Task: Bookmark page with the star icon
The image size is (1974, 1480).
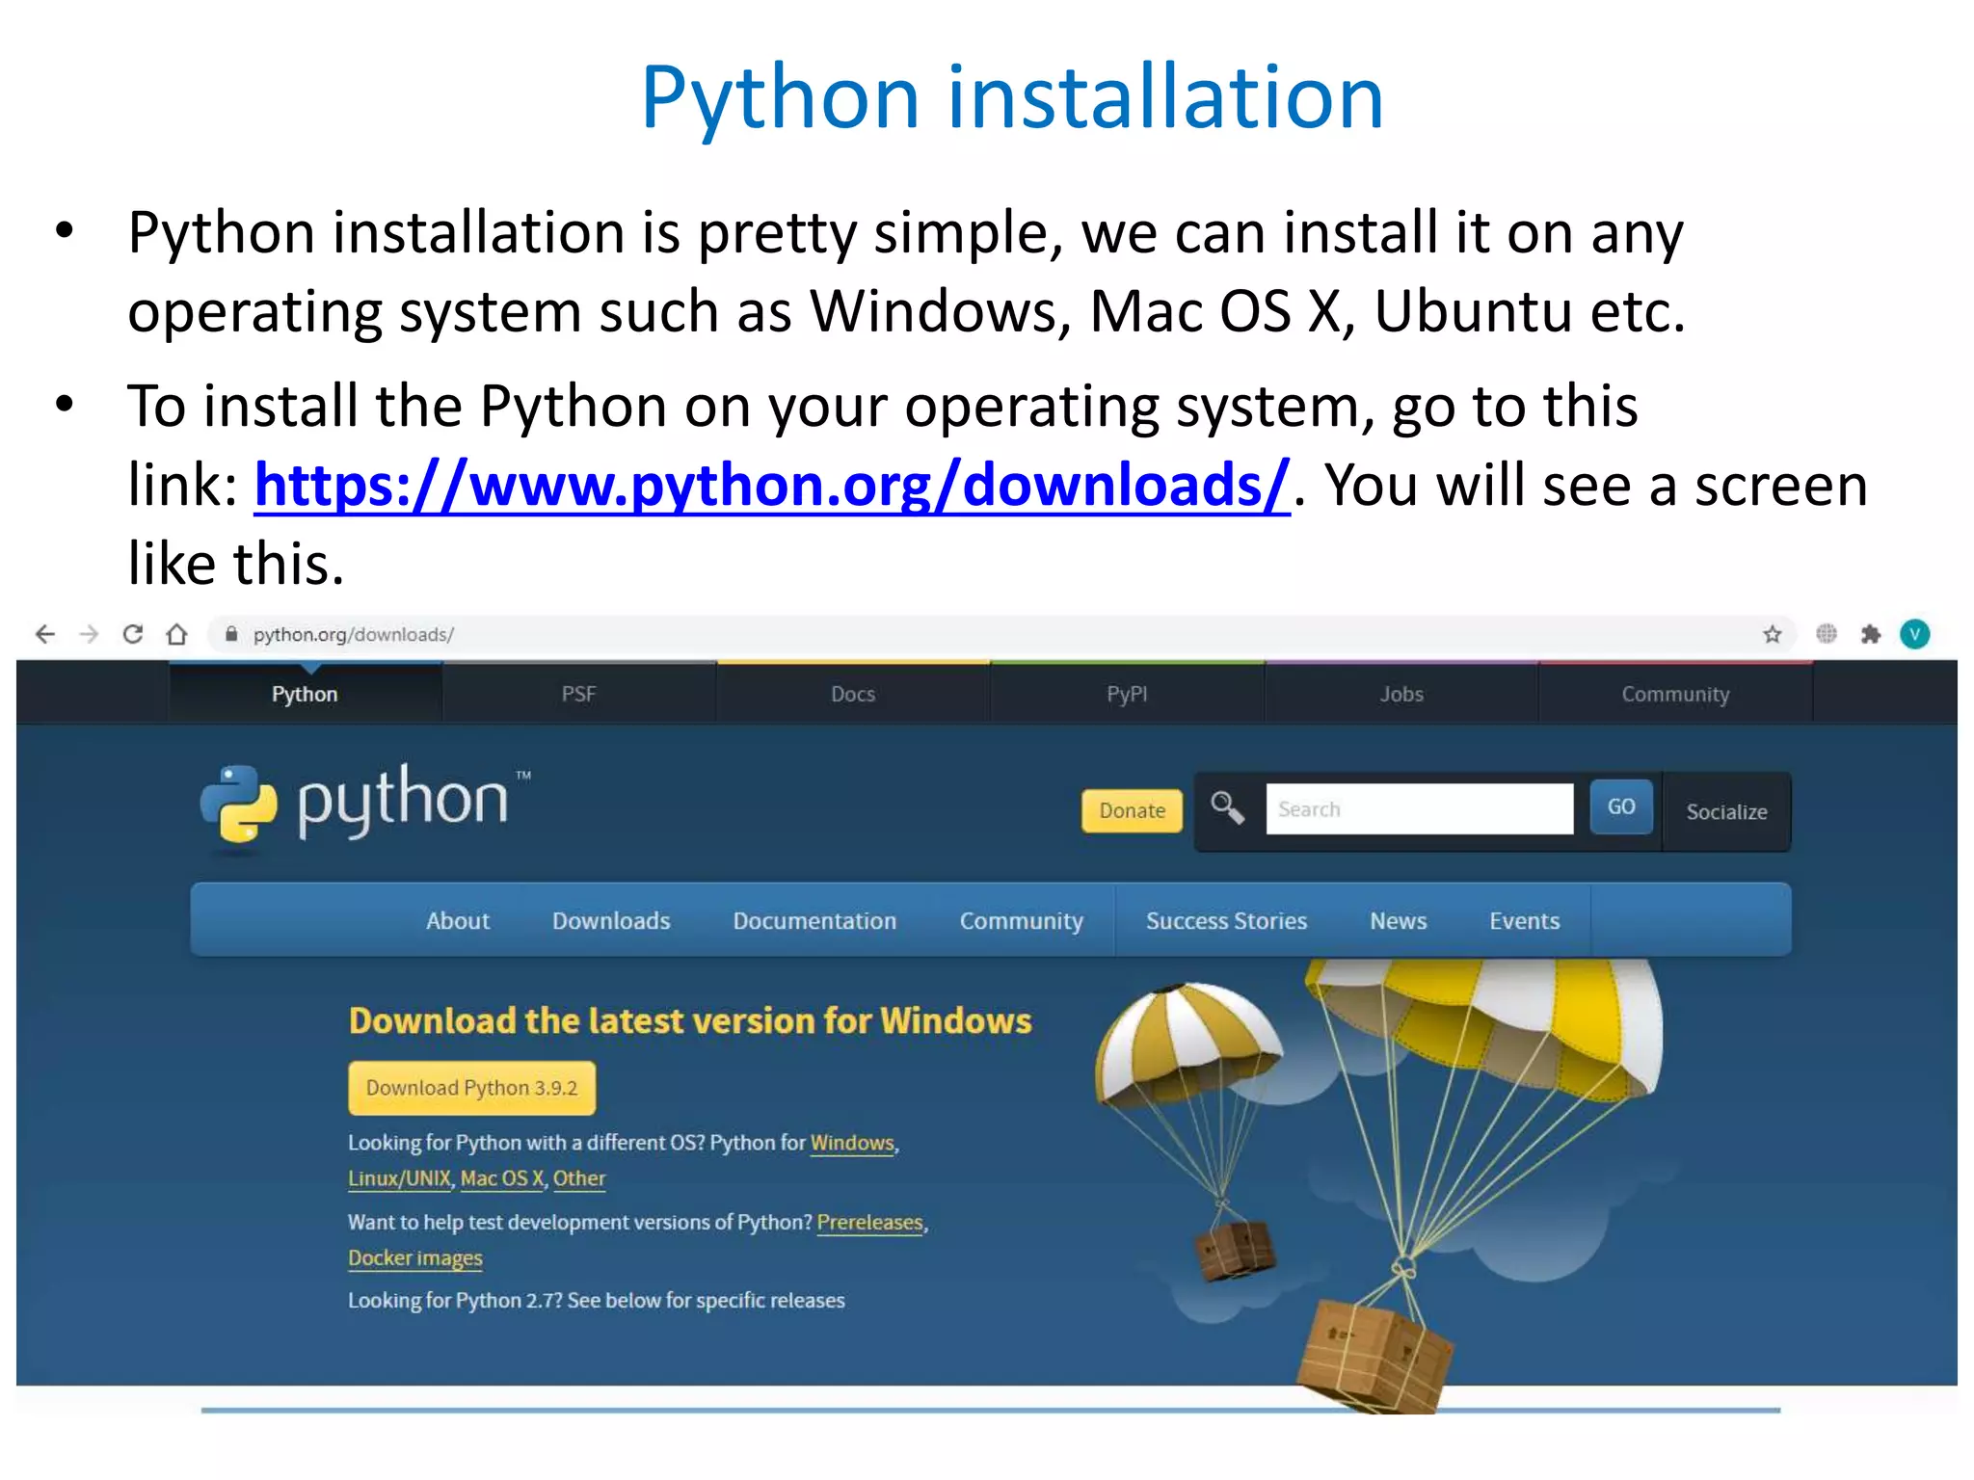Action: click(1772, 634)
